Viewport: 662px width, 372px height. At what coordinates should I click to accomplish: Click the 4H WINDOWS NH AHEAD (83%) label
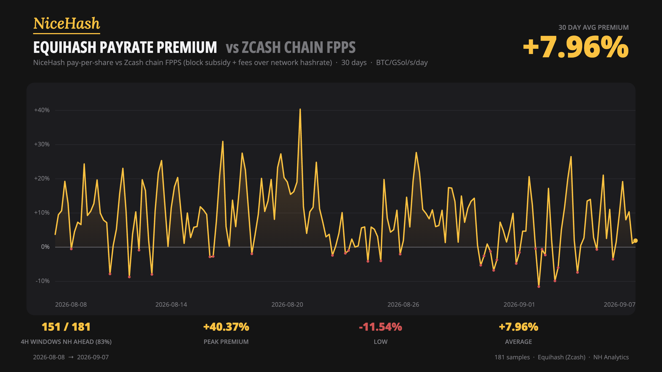[x=66, y=342]
